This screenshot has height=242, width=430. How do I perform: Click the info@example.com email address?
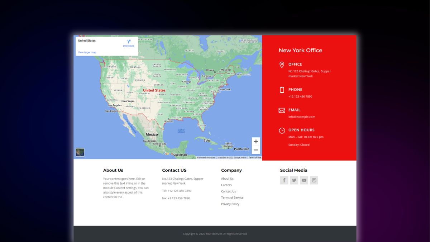[302, 117]
